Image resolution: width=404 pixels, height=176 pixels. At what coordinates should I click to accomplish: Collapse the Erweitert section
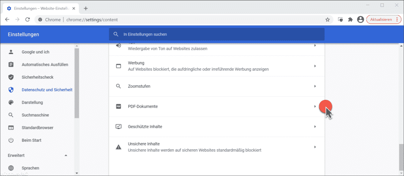[66, 156]
